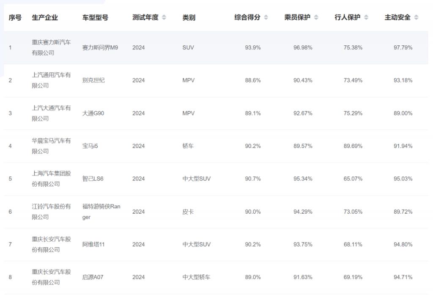433x295 pixels.
Task: Click the 大通G90 model name
Action: 93,113
